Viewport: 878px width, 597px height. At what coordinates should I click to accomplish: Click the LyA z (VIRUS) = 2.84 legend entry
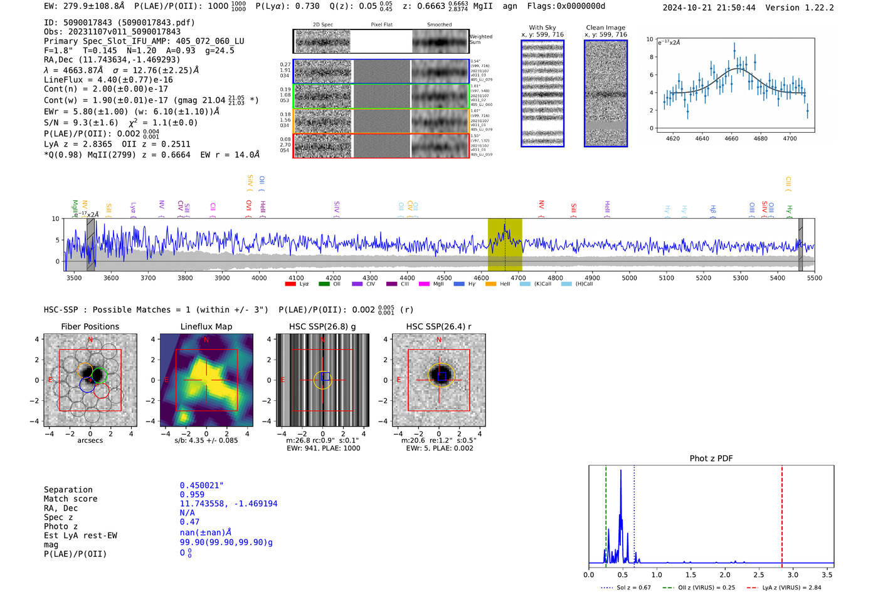(784, 588)
